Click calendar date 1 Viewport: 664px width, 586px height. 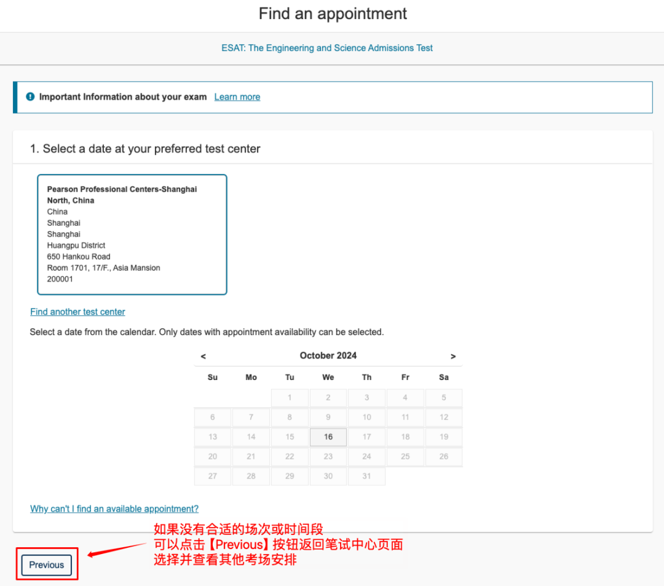[x=290, y=398]
